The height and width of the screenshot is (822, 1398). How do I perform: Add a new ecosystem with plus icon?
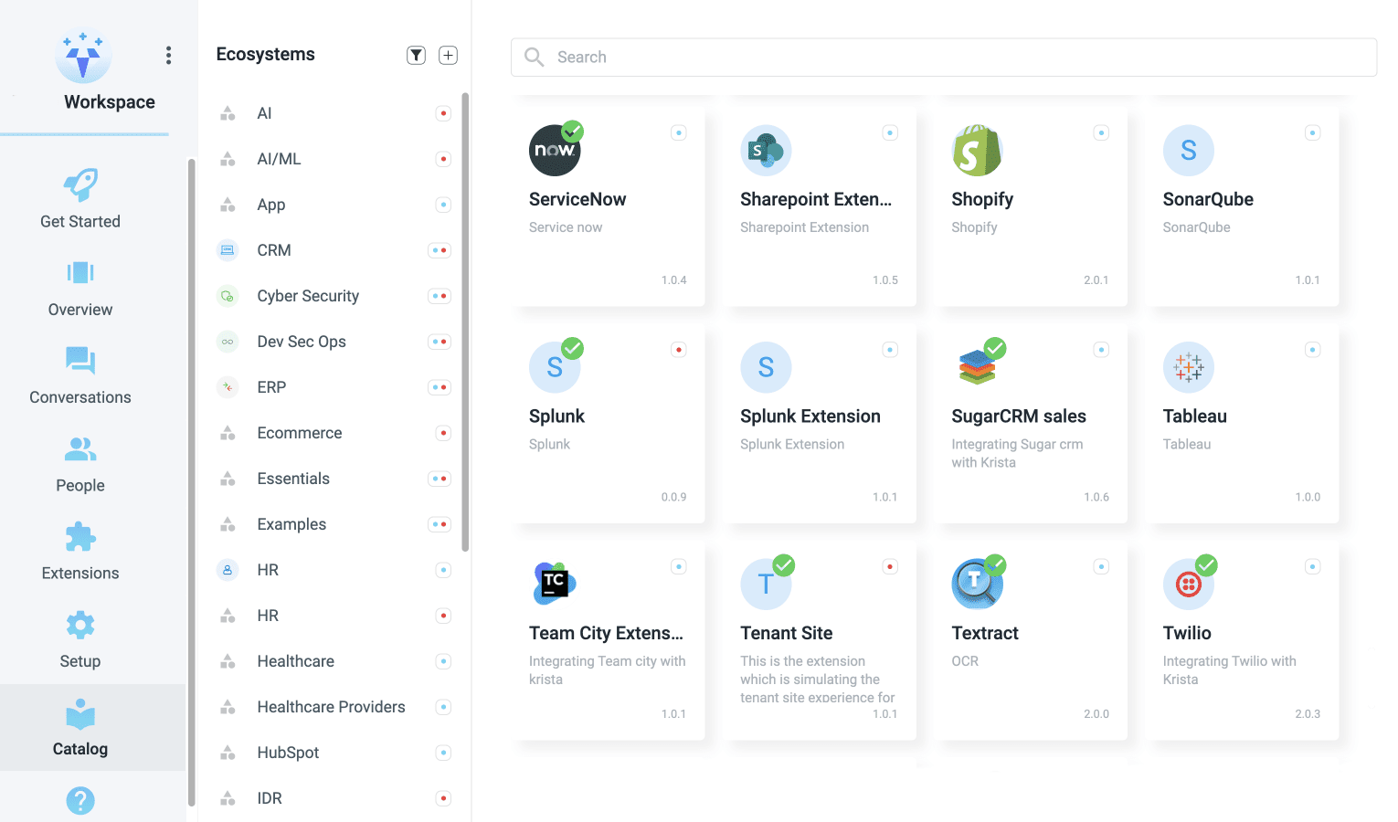(x=448, y=56)
